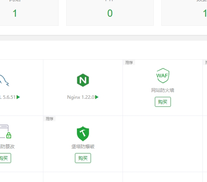Open the FTP count card showing 0

(x=110, y=13)
